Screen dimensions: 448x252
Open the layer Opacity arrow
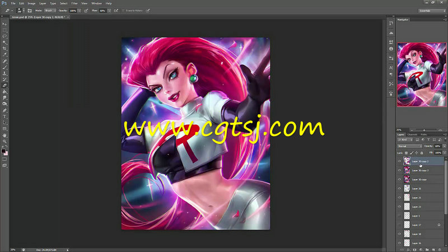click(444, 146)
